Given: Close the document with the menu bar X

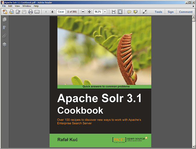Looking at the screenshot, I should coord(193,6).
